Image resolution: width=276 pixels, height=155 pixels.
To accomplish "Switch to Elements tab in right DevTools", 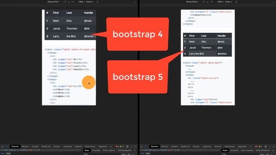I will click(x=154, y=146).
